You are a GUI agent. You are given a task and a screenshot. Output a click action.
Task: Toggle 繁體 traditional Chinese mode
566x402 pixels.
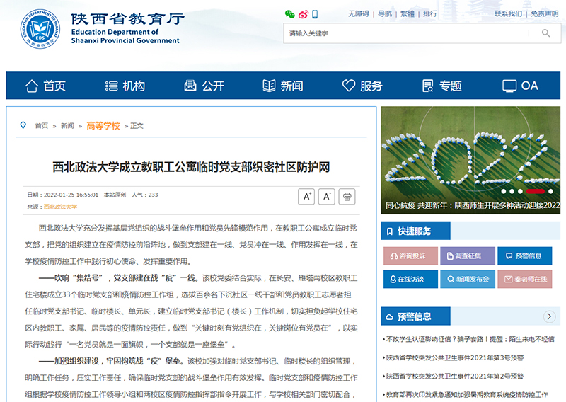(408, 13)
